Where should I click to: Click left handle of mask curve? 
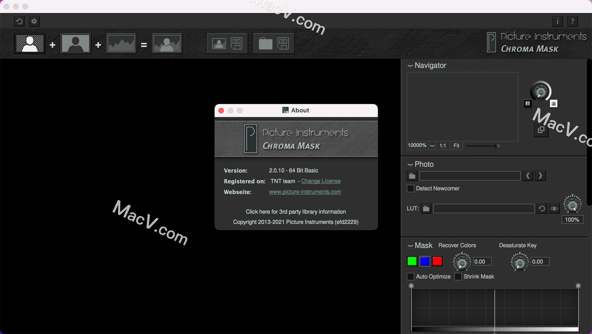pos(411,286)
